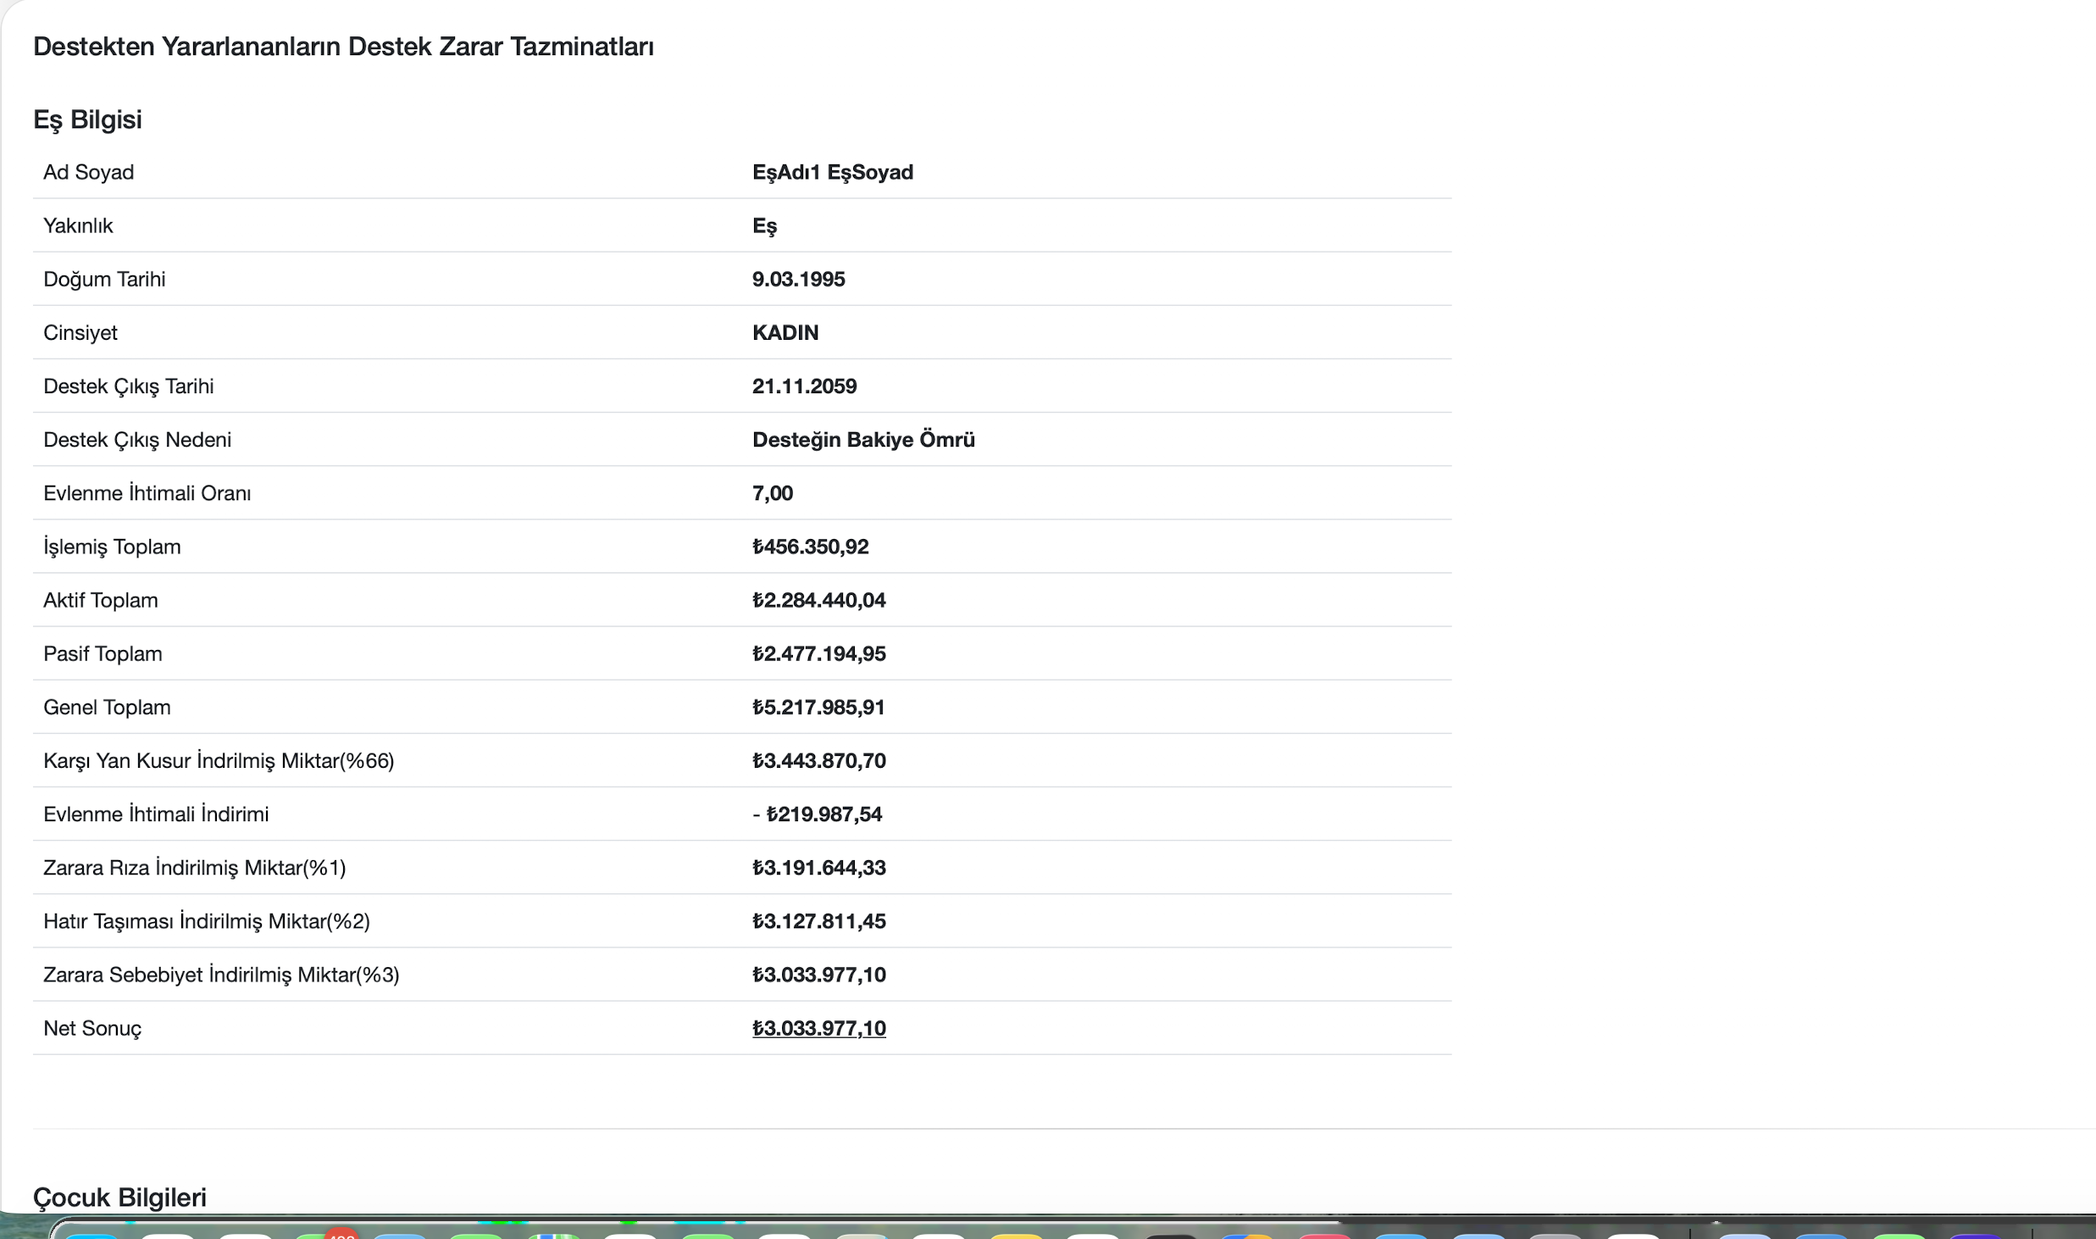Click the Genel Toplam amount ₺5.217.985,91
2096x1239 pixels.
pyautogui.click(x=818, y=707)
